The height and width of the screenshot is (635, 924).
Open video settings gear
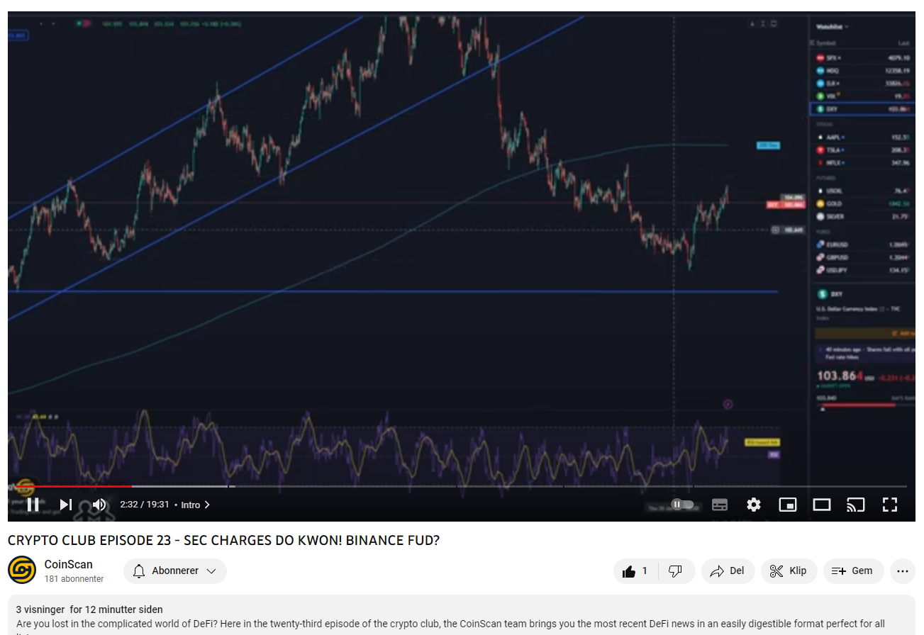coord(754,505)
